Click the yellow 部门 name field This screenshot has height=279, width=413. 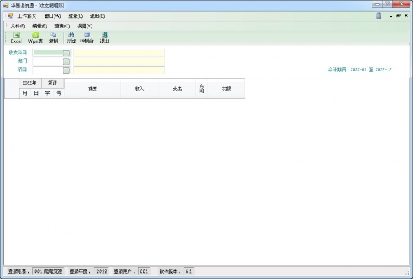tap(119, 62)
